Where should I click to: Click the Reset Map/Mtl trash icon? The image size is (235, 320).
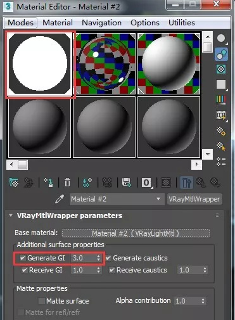click(x=67, y=182)
